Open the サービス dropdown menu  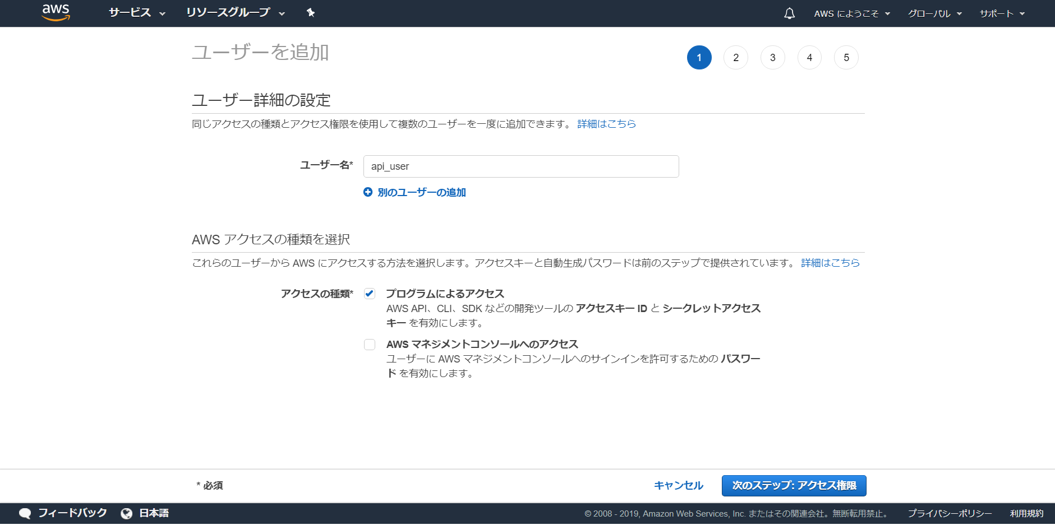(x=137, y=13)
